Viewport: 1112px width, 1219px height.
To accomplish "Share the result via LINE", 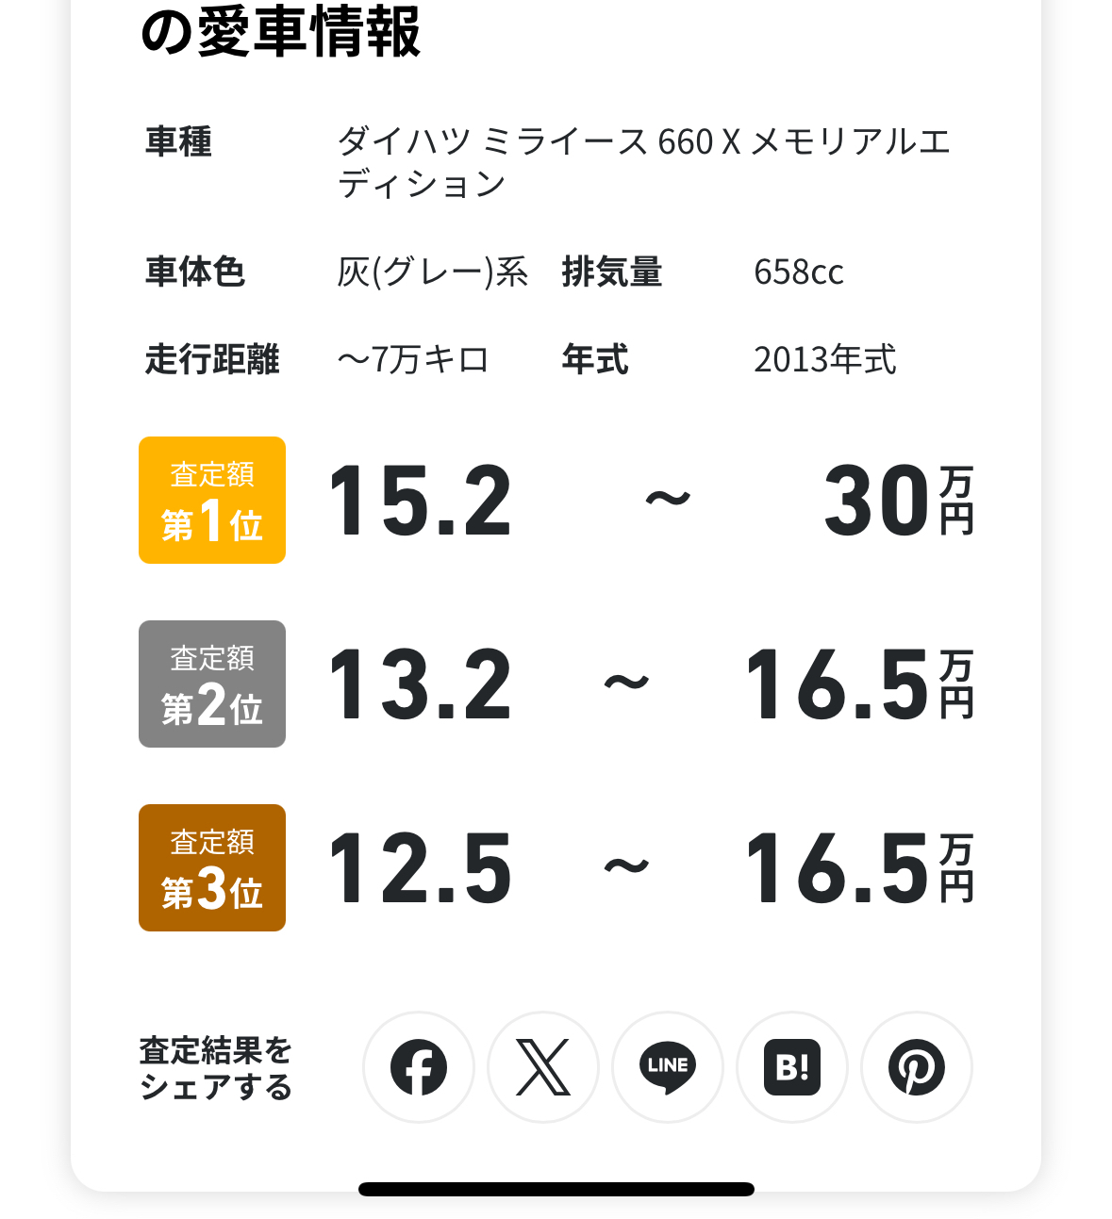I will coord(668,1067).
